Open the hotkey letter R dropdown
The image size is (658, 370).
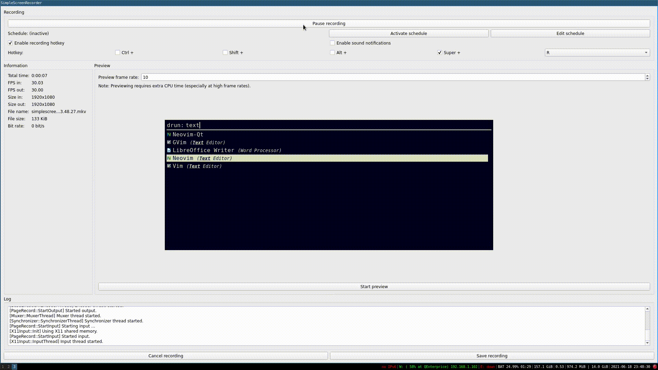(x=597, y=53)
